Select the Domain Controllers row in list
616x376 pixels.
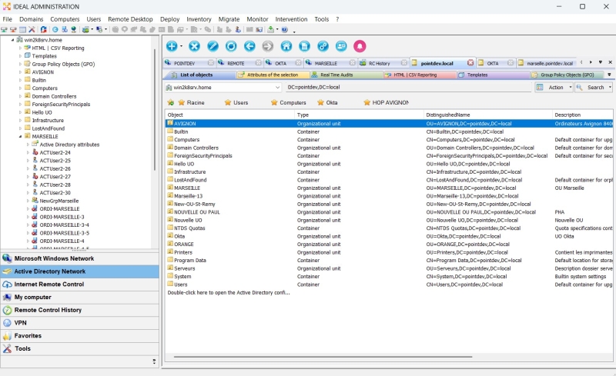[196, 148]
